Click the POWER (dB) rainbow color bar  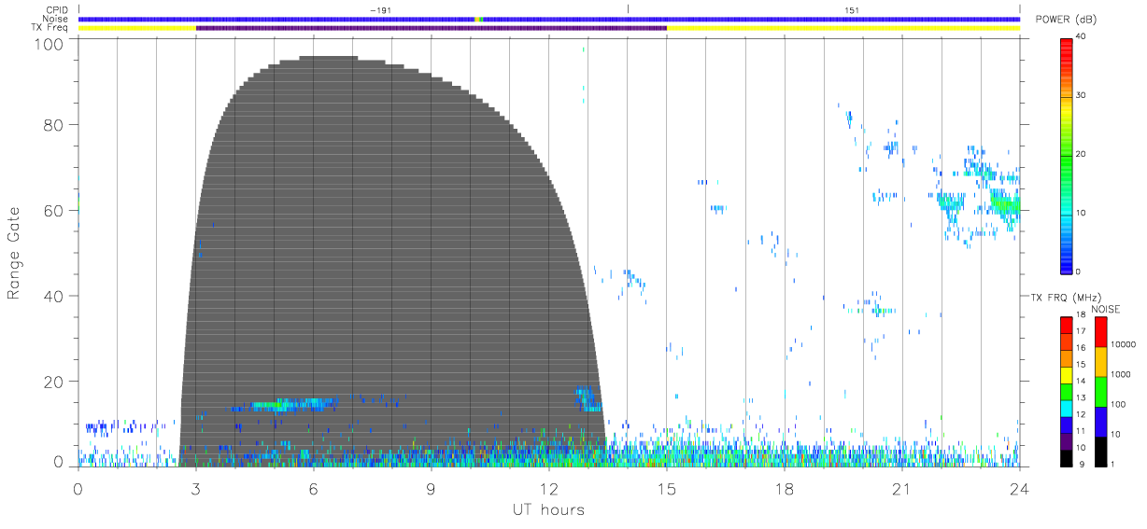pos(1066,155)
